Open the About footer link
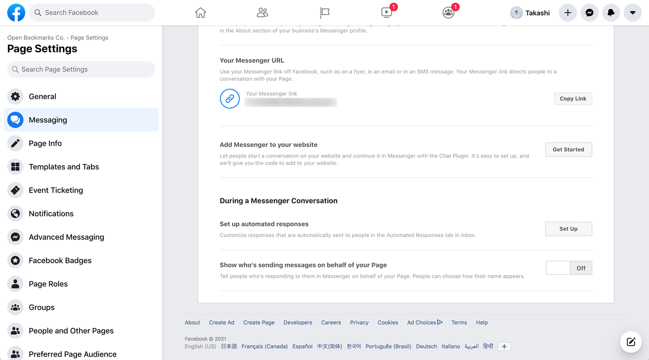Screen dimensions: 649x360 [192, 322]
